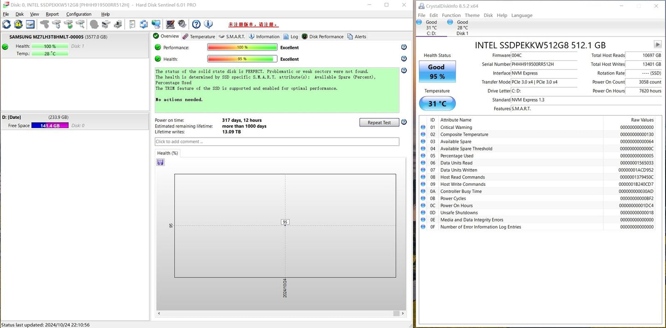The image size is (666, 328).
Task: Click the disk-with-magnifier toolbar icon
Action: tap(80, 24)
